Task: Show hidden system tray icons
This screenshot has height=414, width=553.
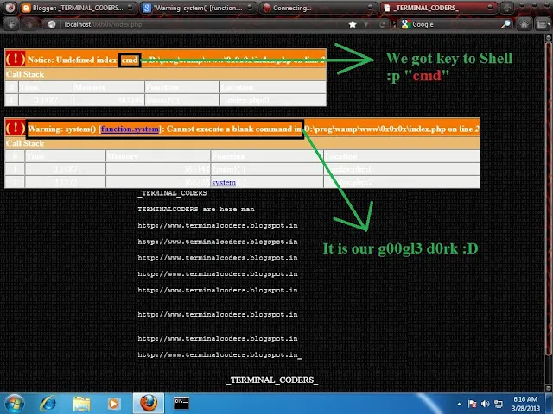Action: coord(459,404)
